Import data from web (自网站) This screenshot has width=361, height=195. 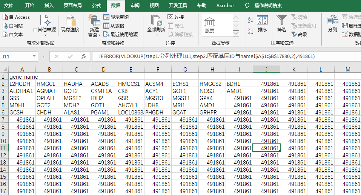pos(13,26)
